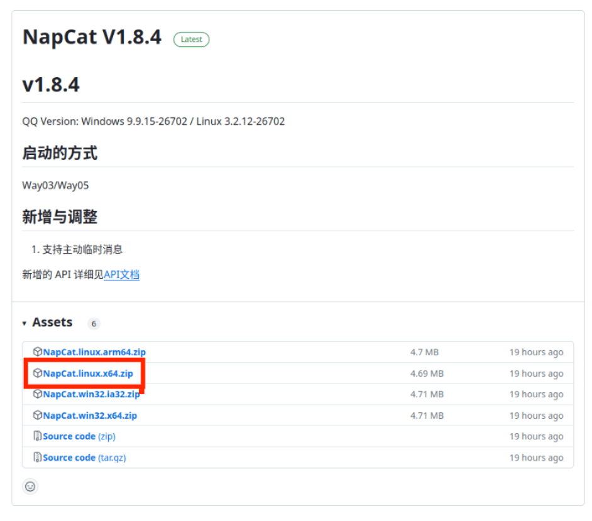592x521 pixels.
Task: Open the NapCat V1.8.4 release title
Action: click(x=92, y=38)
